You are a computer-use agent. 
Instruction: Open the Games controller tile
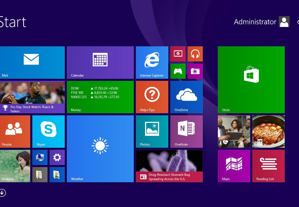click(x=178, y=71)
